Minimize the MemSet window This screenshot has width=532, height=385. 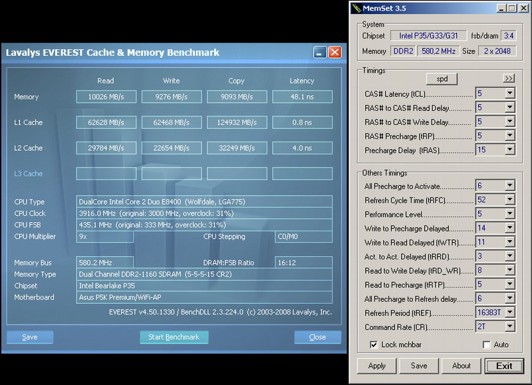[501, 8]
